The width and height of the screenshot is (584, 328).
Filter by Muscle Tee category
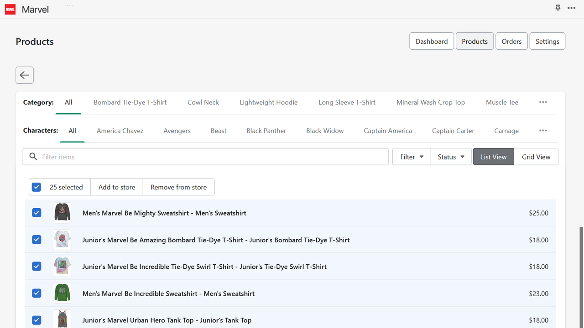click(502, 102)
